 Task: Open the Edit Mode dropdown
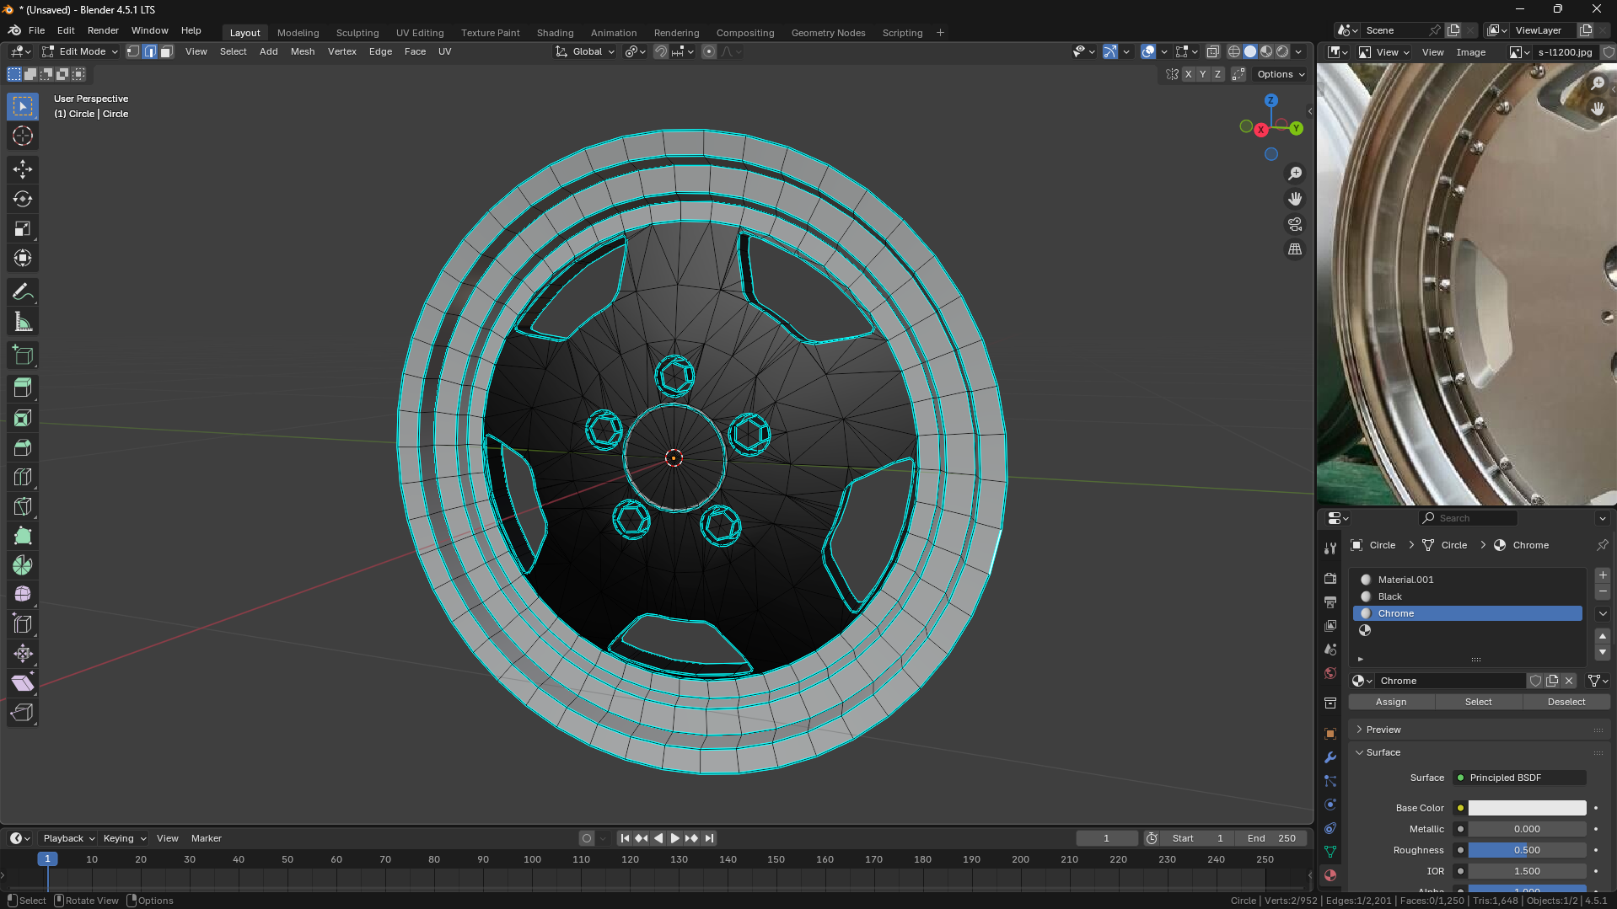coord(80,51)
